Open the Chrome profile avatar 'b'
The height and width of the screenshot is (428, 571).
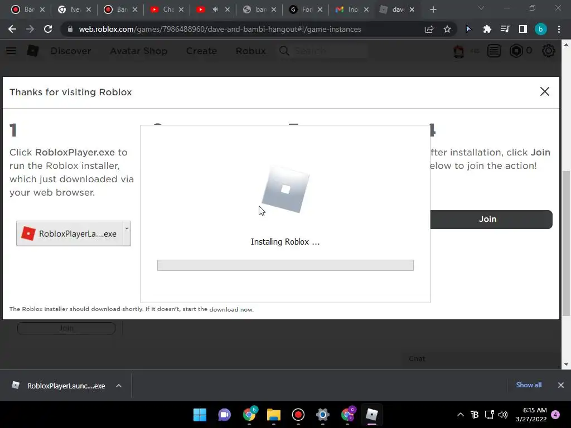click(540, 29)
